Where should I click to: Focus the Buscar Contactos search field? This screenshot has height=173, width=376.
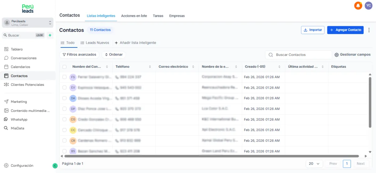pos(298,55)
